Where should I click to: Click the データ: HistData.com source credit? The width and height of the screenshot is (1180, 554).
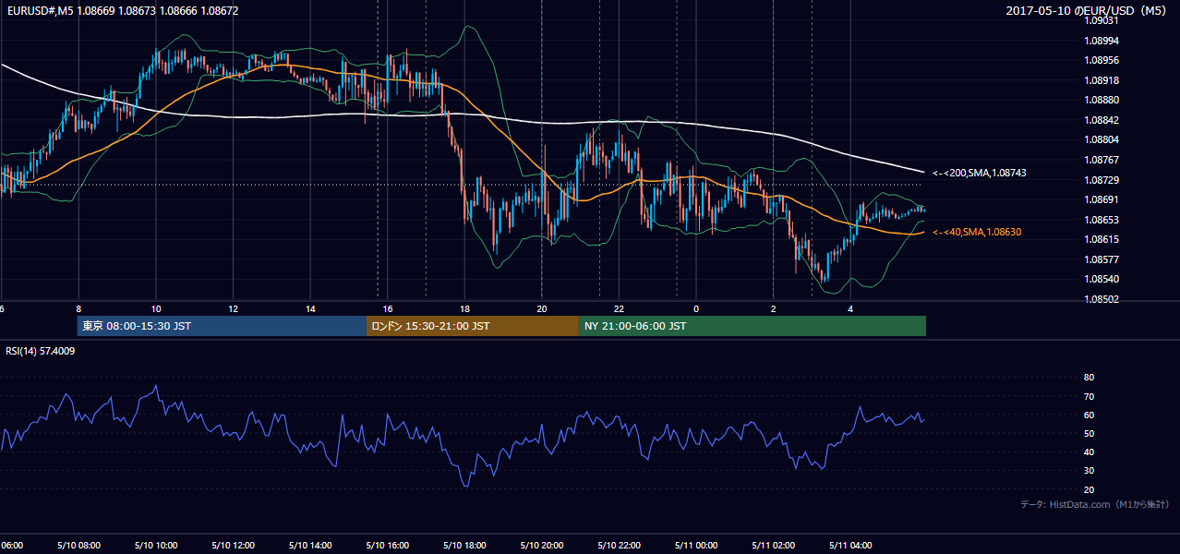click(x=1095, y=504)
